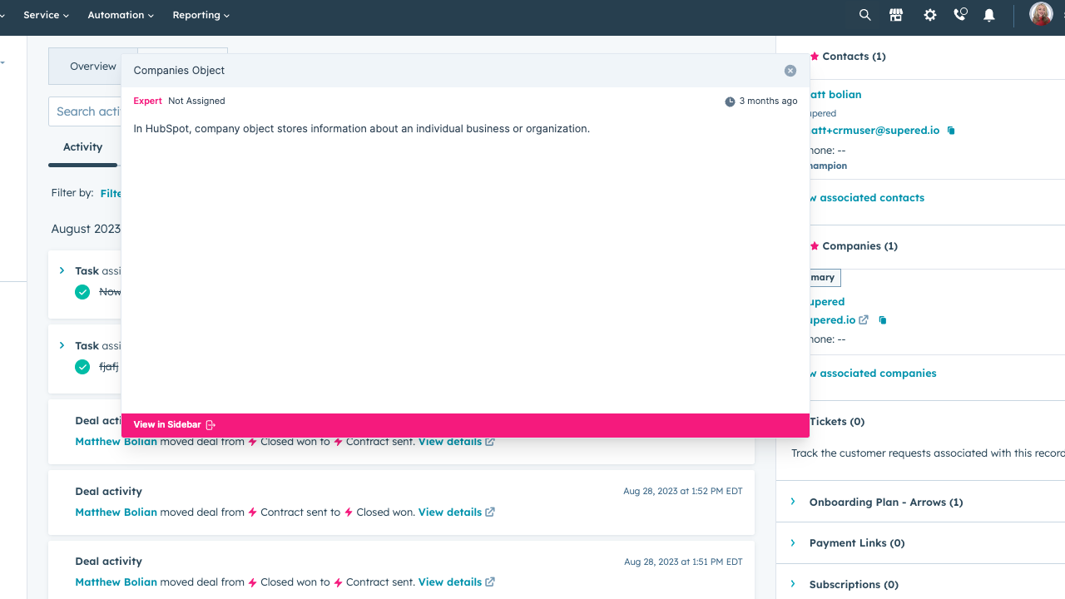Screen dimensions: 1065x599
Task: Open the Automation menu dropdown
Action: pos(121,15)
